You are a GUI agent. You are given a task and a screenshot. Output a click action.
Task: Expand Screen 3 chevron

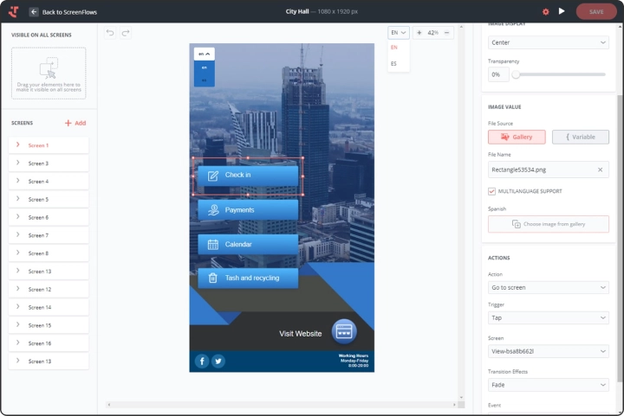17,163
